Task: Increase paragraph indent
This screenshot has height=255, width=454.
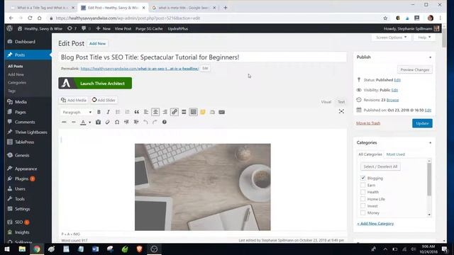Action: (x=136, y=122)
